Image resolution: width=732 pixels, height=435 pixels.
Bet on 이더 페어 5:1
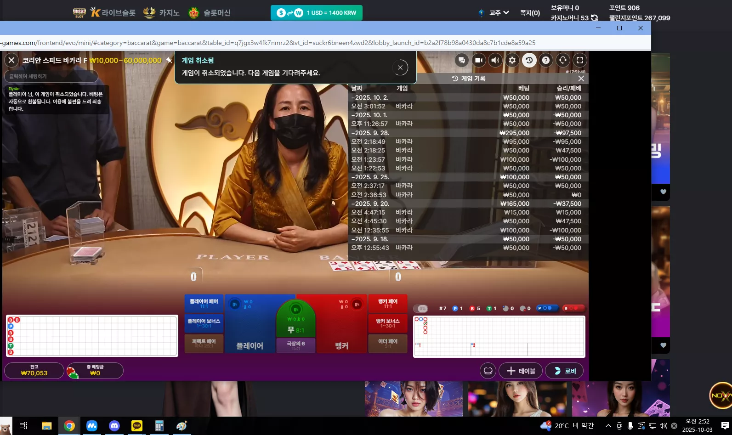[x=388, y=344]
